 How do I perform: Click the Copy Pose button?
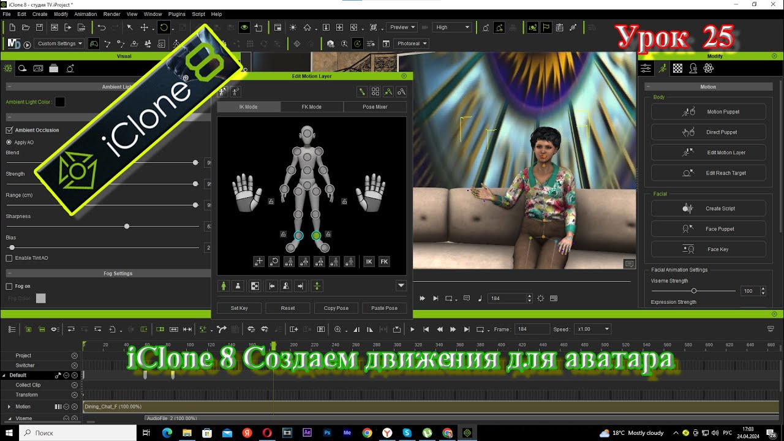point(336,308)
